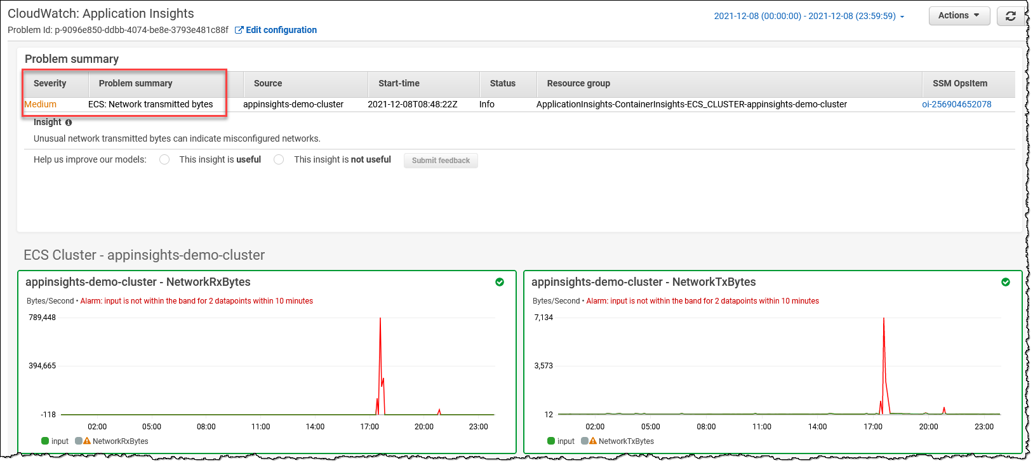Click the refresh icon button
1033x463 pixels.
[x=1010, y=16]
